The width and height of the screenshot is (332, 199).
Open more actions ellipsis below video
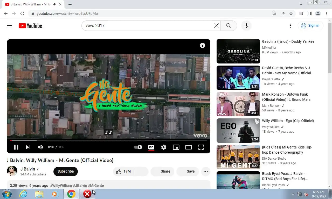[206, 171]
